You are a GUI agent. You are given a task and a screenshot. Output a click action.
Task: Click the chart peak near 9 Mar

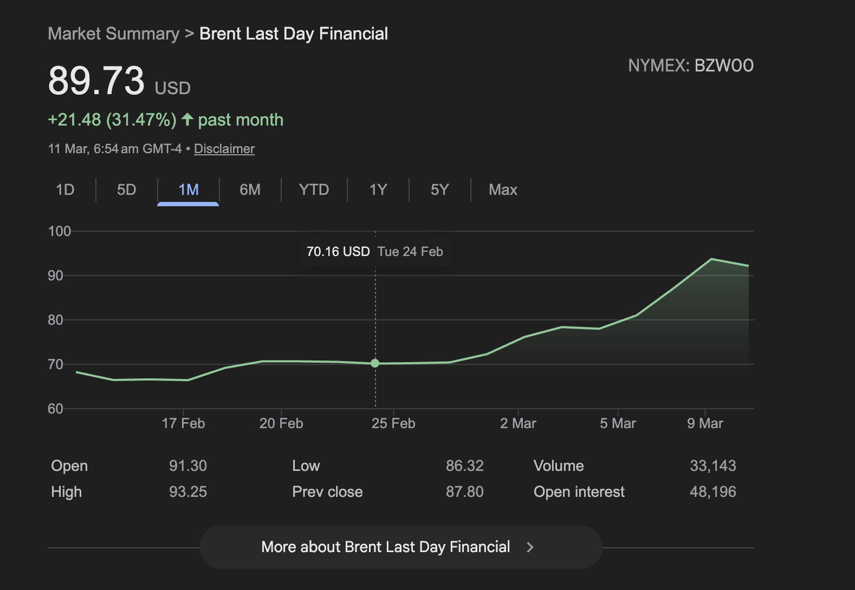click(x=711, y=259)
